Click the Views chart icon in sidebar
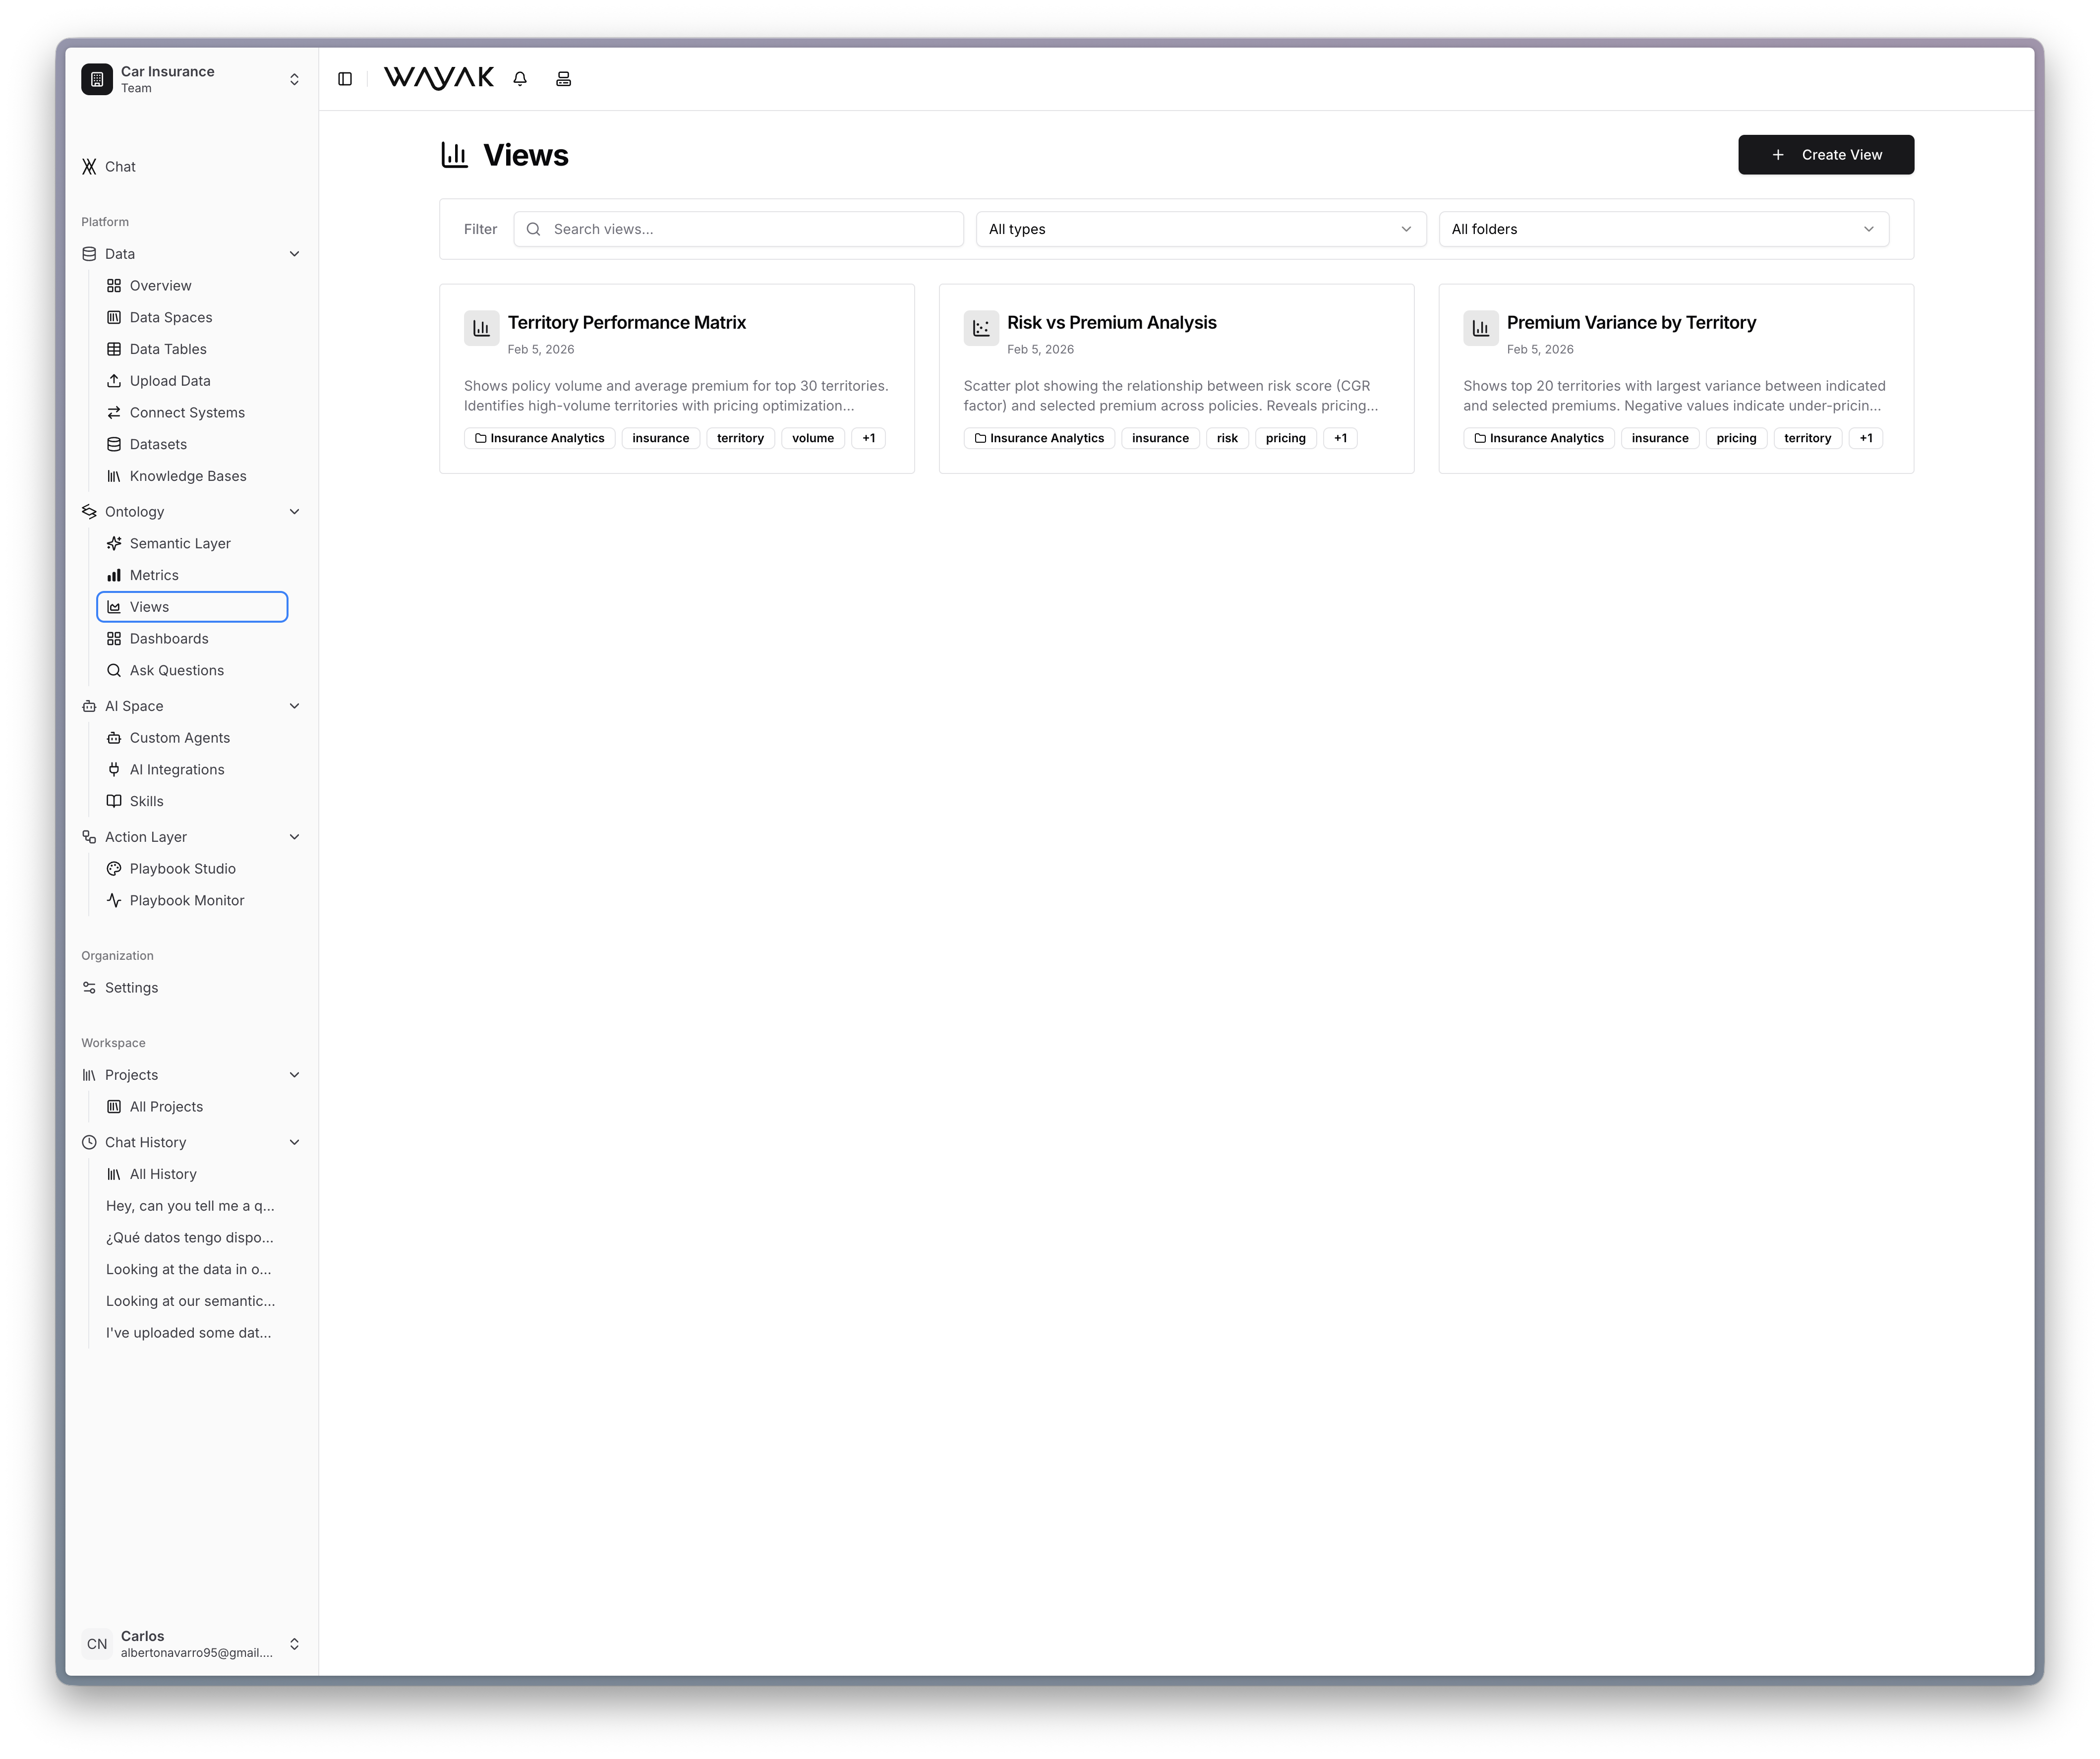Viewport: 2100px width, 1759px height. [x=114, y=607]
